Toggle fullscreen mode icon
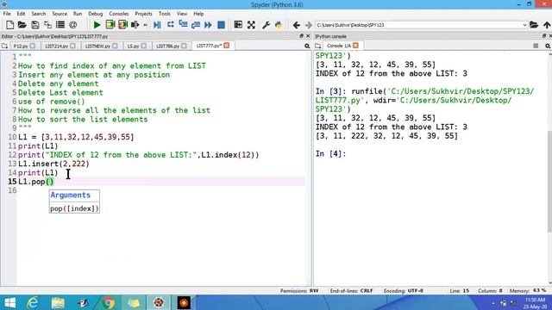The height and width of the screenshot is (310, 552). coord(251,25)
